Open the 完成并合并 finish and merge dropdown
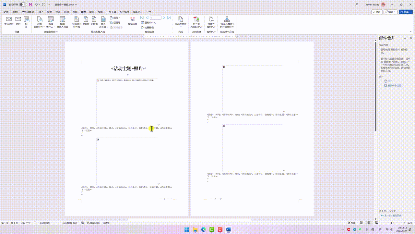The height and width of the screenshot is (234, 415). click(x=181, y=22)
